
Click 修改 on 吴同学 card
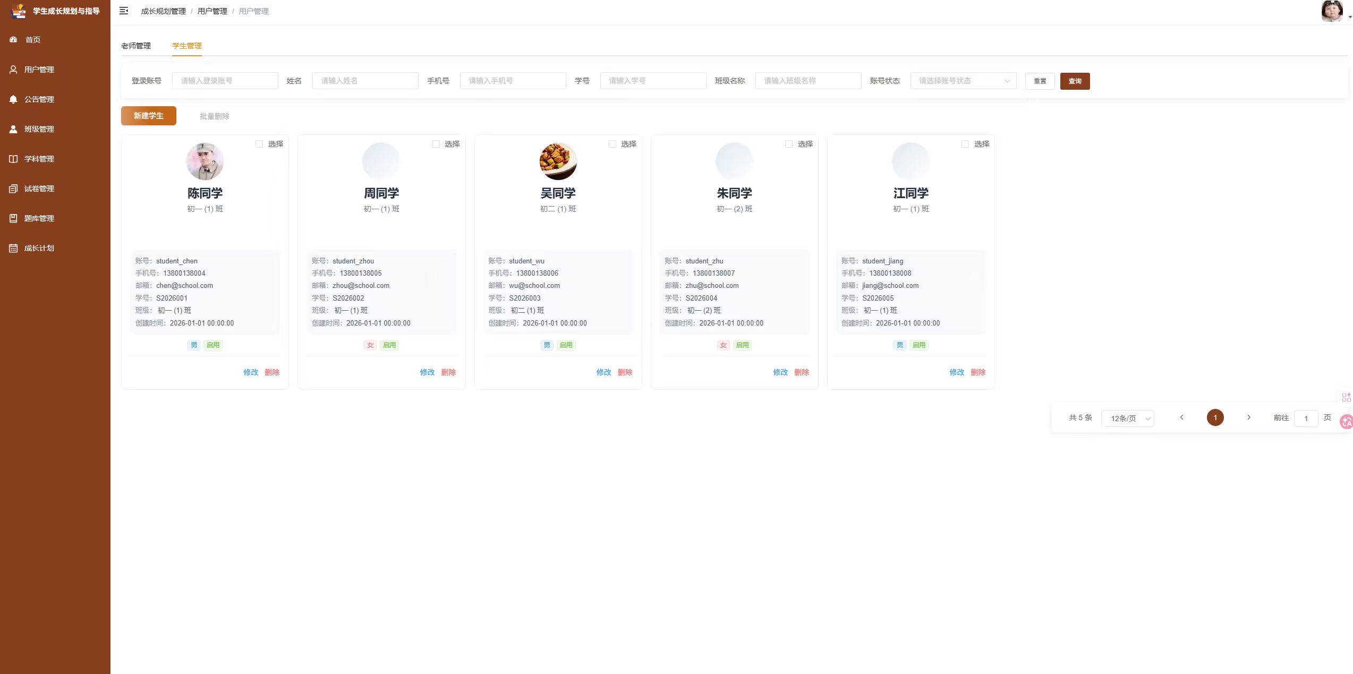pos(603,372)
